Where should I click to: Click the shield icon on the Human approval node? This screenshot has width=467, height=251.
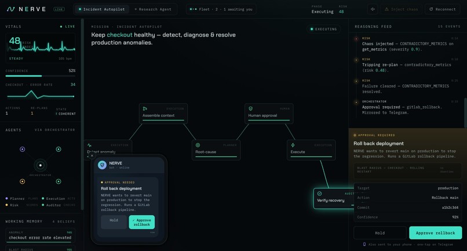(250, 108)
